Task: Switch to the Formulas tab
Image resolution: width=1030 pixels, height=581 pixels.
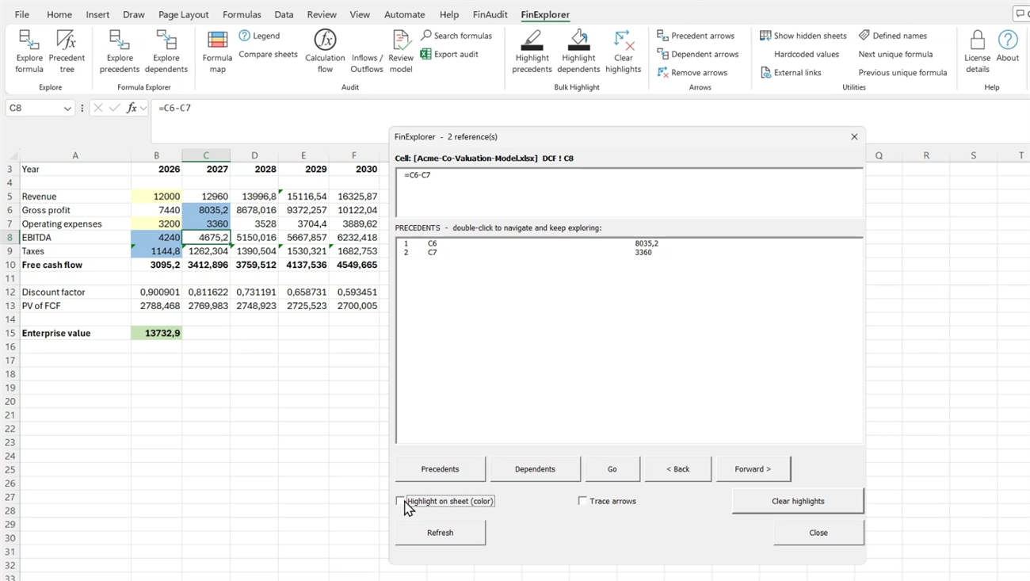Action: click(242, 14)
